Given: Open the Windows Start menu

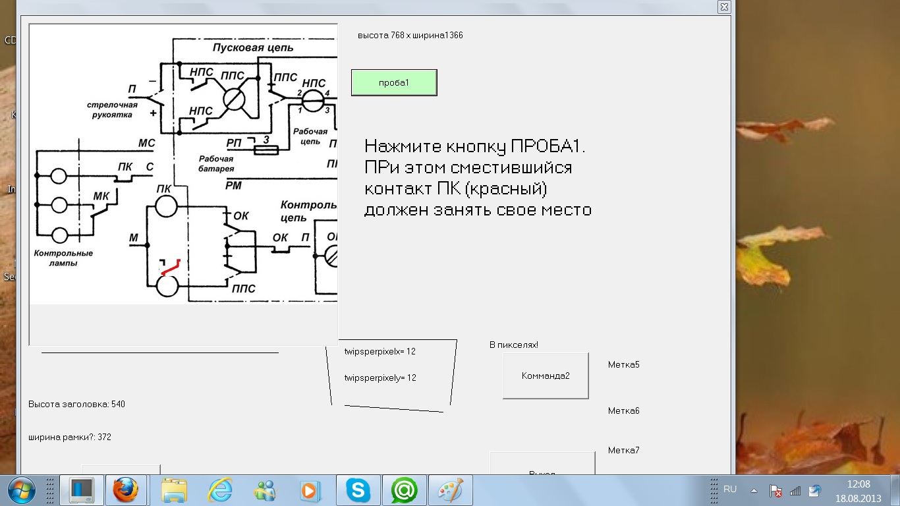Looking at the screenshot, I should [x=21, y=490].
